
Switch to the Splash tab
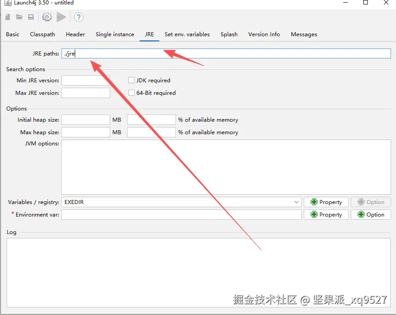click(229, 34)
